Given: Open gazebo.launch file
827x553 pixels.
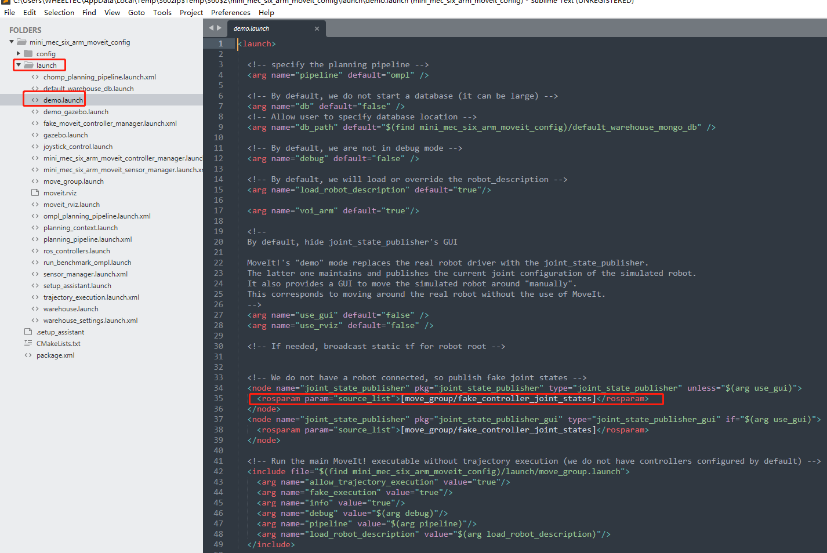Looking at the screenshot, I should tap(66, 135).
